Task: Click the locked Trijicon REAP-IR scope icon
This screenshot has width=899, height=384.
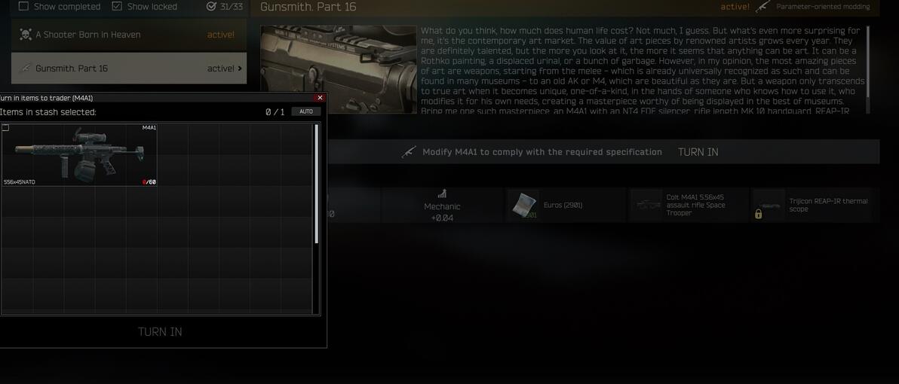Action: click(769, 205)
